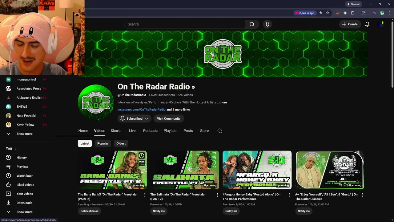Open the Subscribed notification dropdown
The width and height of the screenshot is (394, 222).
click(135, 118)
